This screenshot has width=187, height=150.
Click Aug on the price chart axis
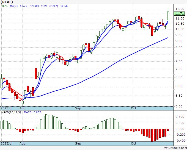pos(23,108)
